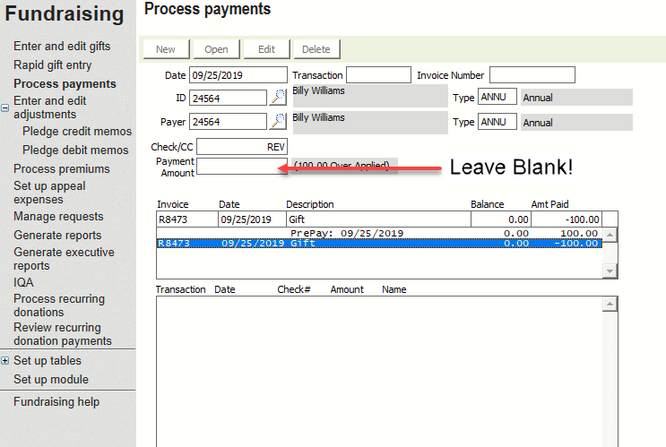The width and height of the screenshot is (666, 447).
Task: Focus the Transaction text box
Action: (x=377, y=75)
